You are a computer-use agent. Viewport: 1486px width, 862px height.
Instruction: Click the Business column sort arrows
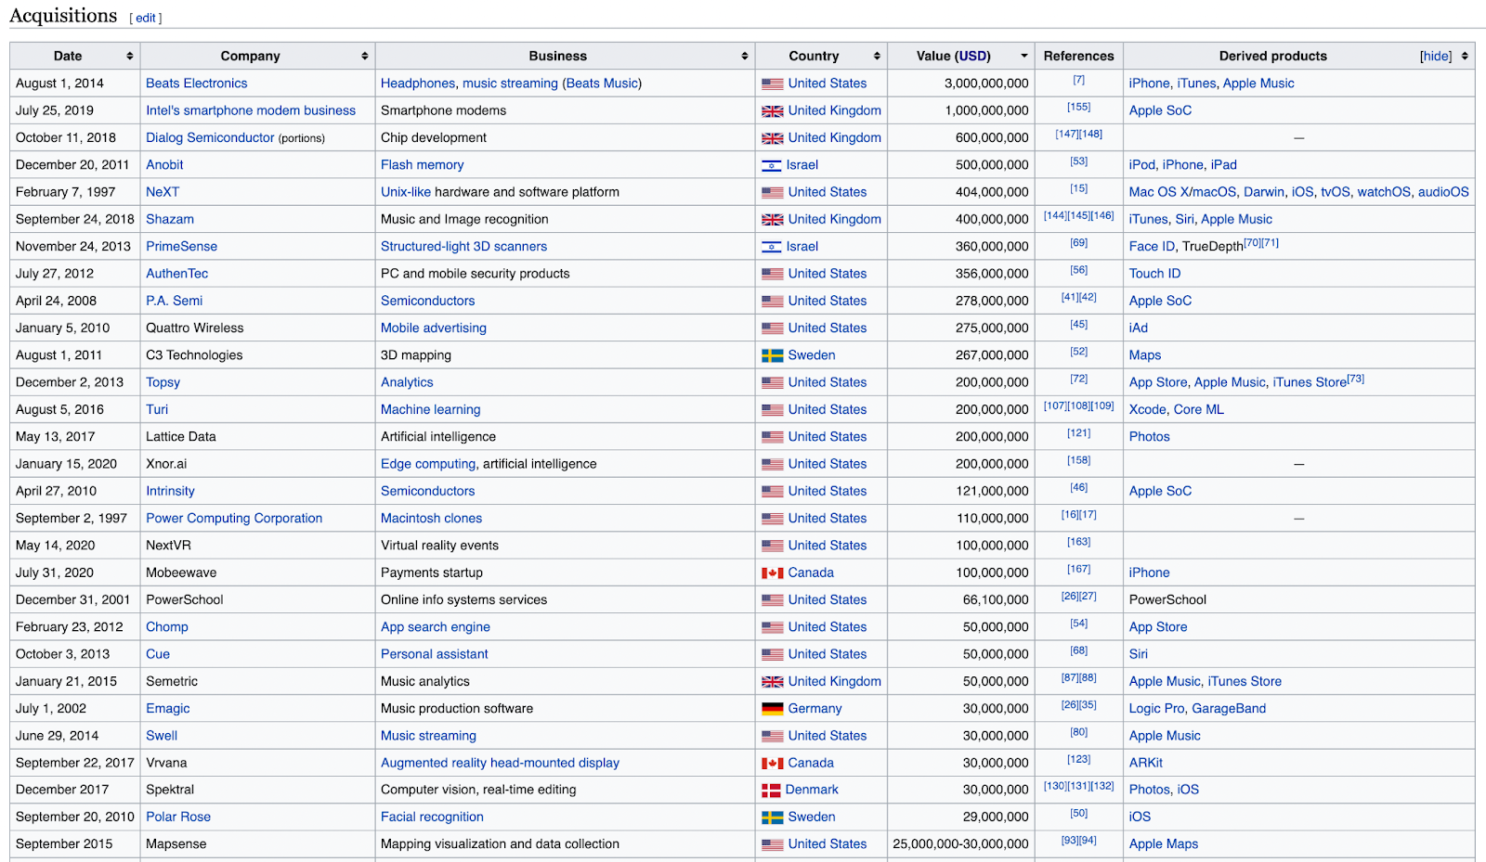point(745,57)
